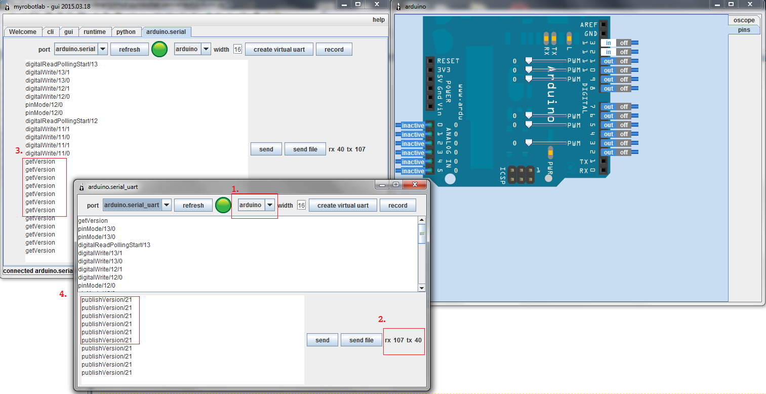
Task: Switch pin 13 'off' state button on
Action: [x=624, y=43]
